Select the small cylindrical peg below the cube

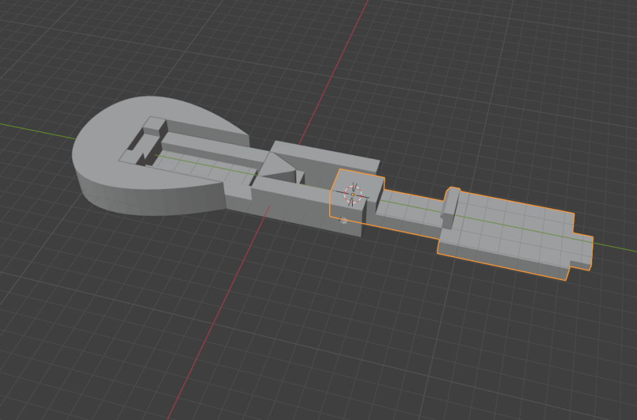click(x=343, y=221)
